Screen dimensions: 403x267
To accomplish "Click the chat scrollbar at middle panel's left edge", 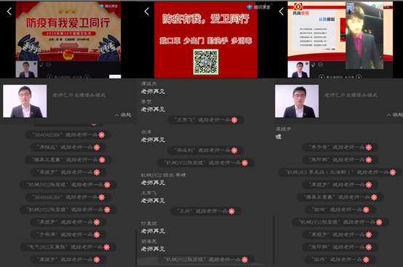I will (x=136, y=247).
